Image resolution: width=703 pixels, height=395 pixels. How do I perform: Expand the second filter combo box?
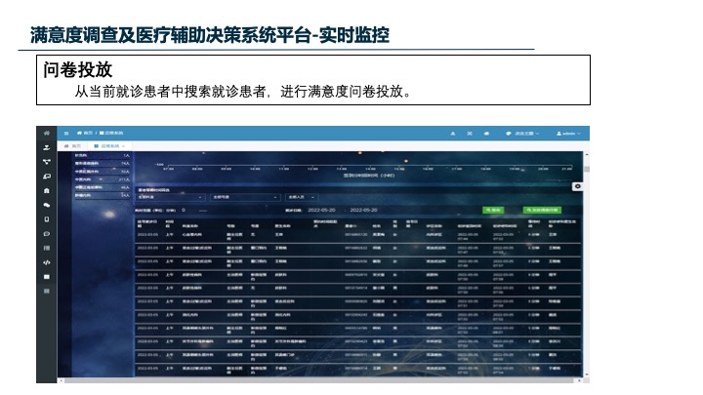tap(246, 197)
